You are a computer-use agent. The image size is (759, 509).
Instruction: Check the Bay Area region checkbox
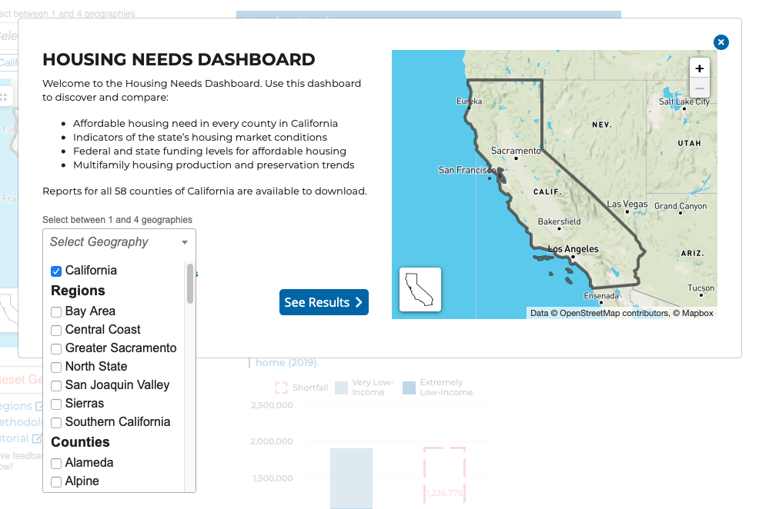click(x=55, y=311)
